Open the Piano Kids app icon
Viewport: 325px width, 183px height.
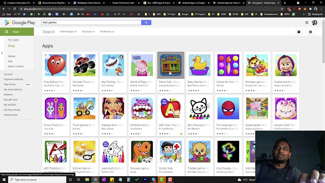pyautogui.click(x=171, y=65)
